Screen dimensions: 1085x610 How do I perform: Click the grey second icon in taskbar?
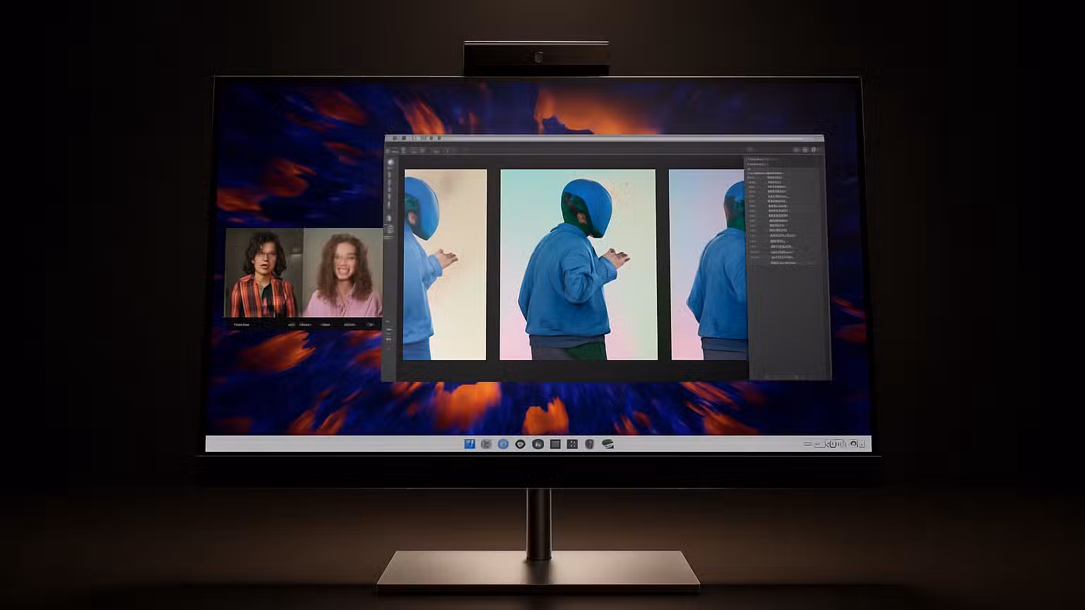tap(486, 444)
